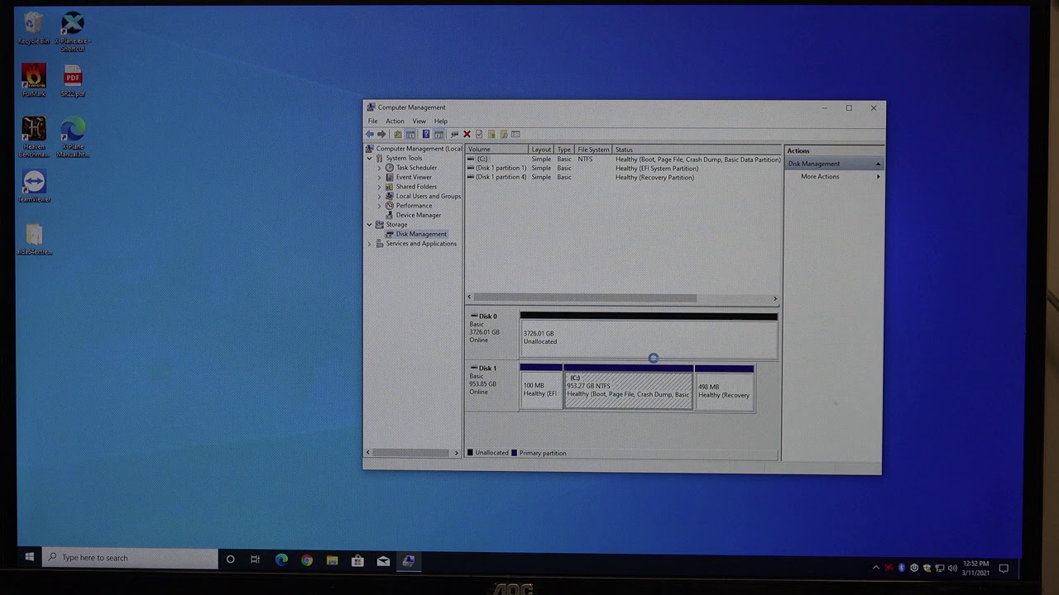Expand the Task Scheduler node

coord(380,168)
